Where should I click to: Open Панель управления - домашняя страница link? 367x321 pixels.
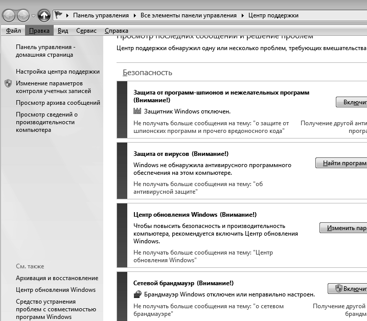coord(45,51)
